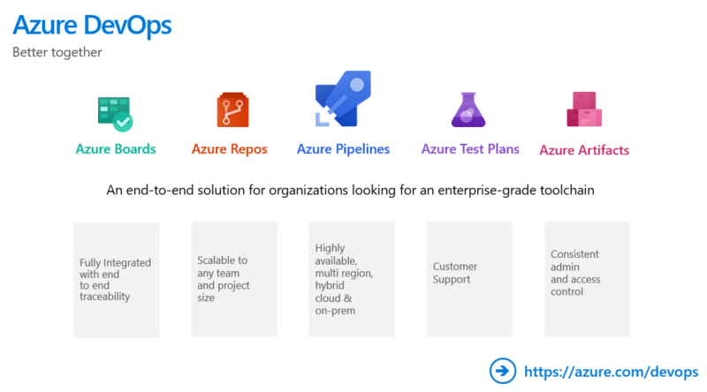
Task: Click the Azure Repos icon
Action: pyautogui.click(x=232, y=110)
